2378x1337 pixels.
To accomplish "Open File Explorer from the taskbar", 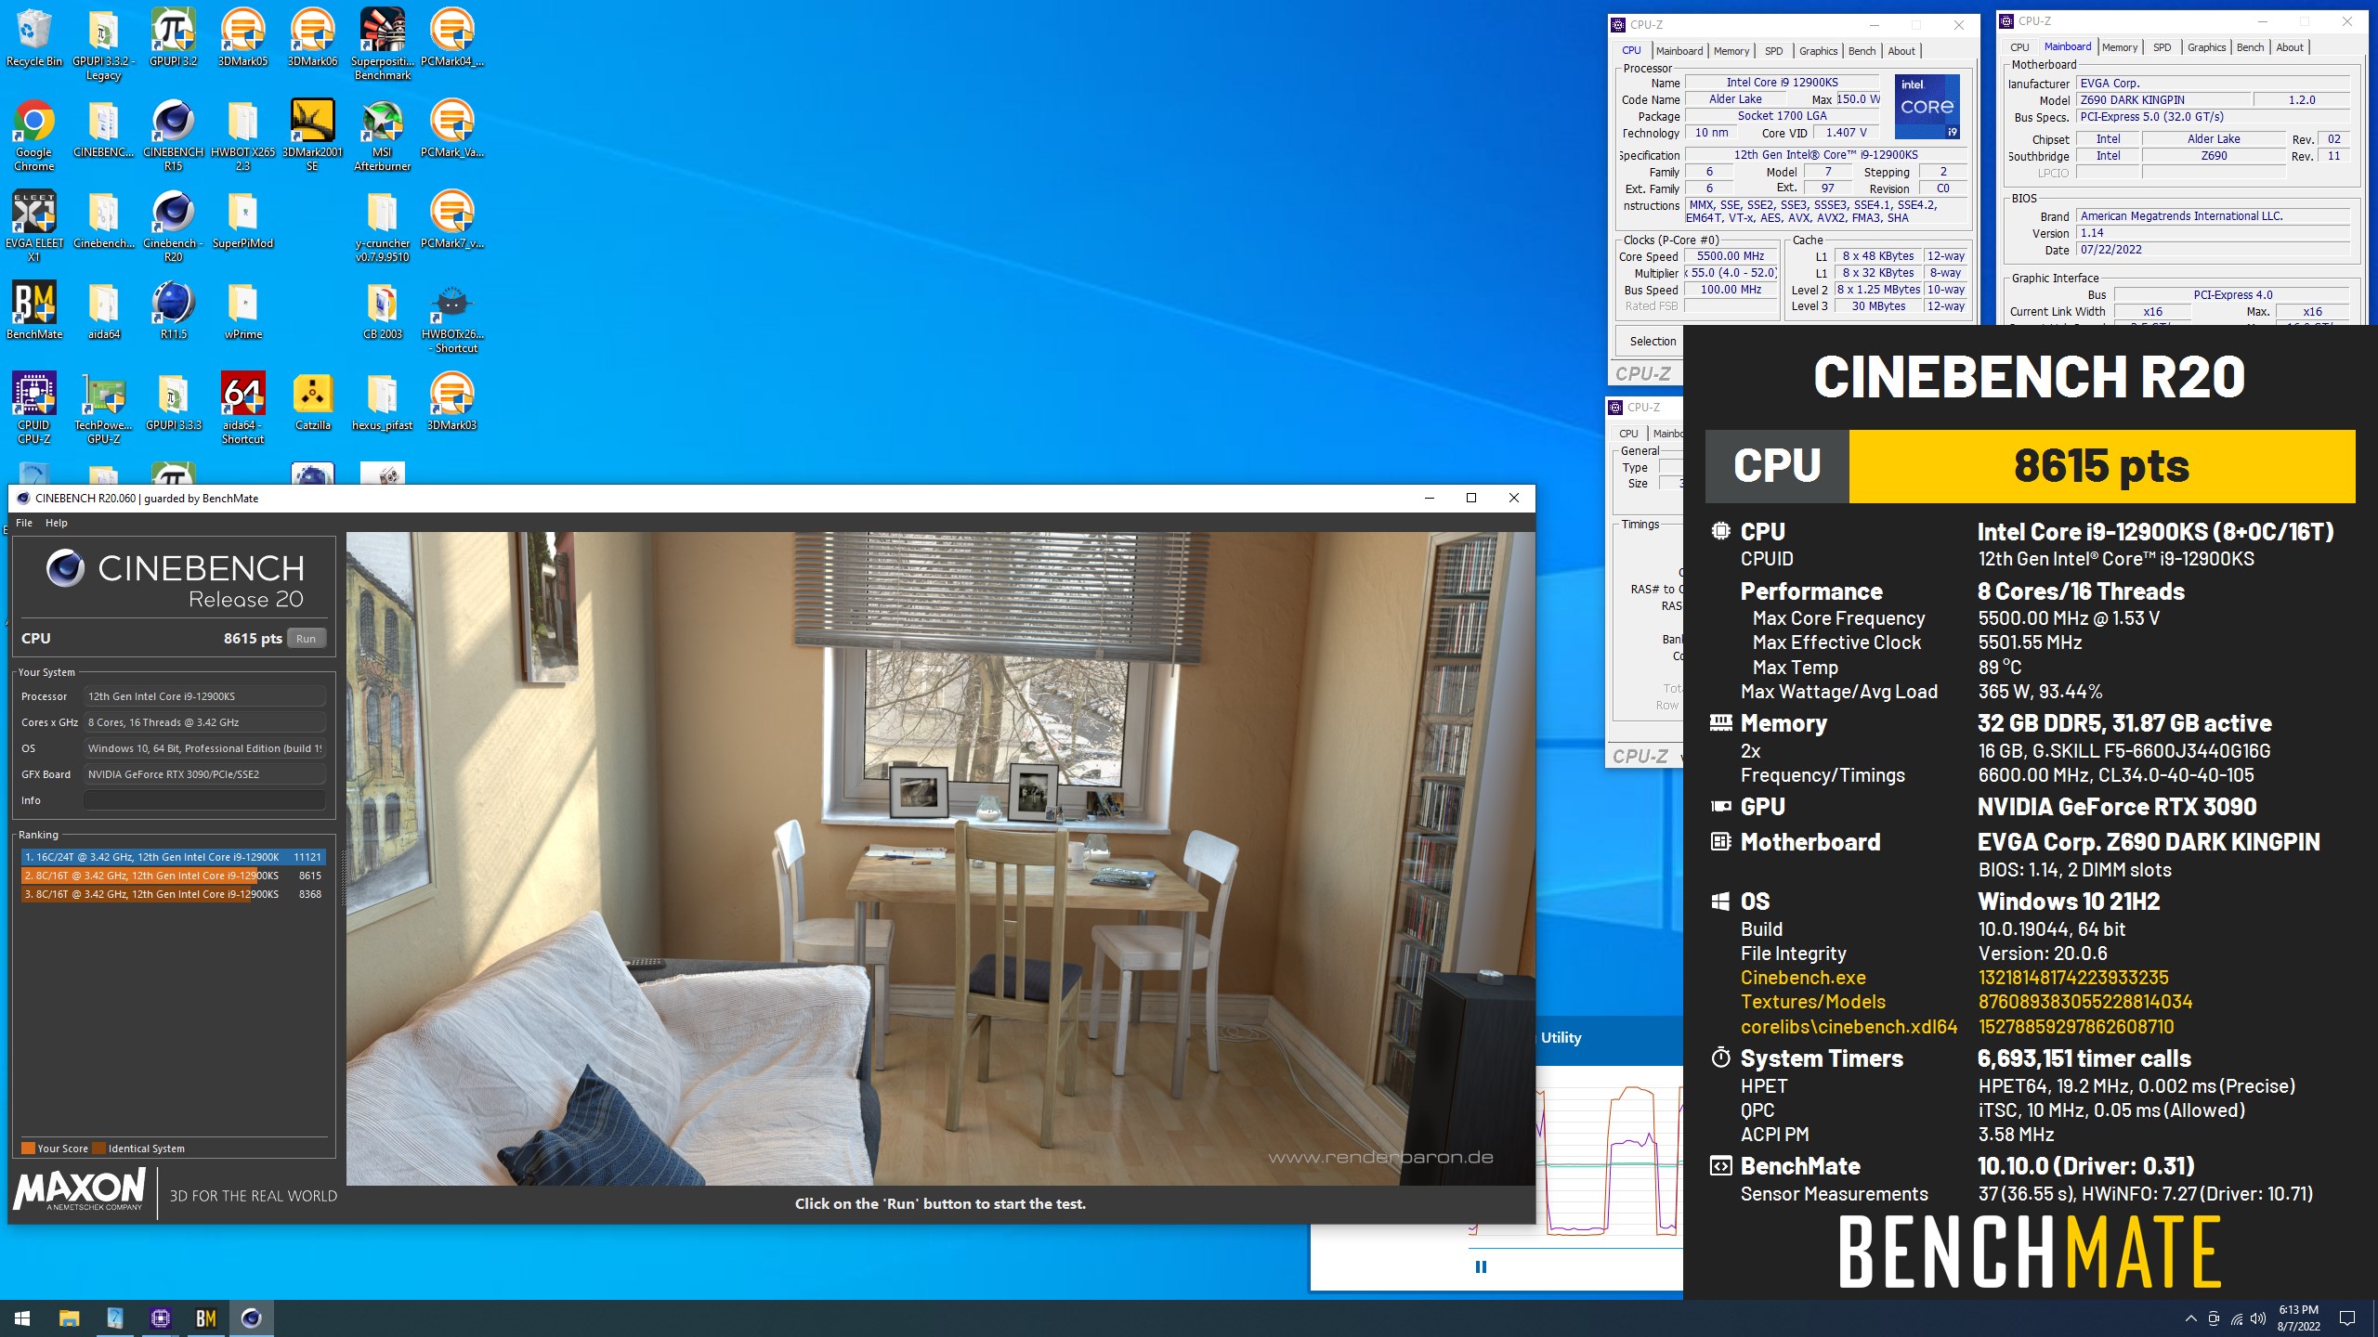I will pos(69,1318).
